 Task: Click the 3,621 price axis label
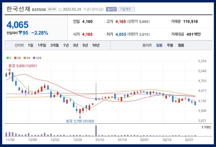pyautogui.click(x=202, y=121)
